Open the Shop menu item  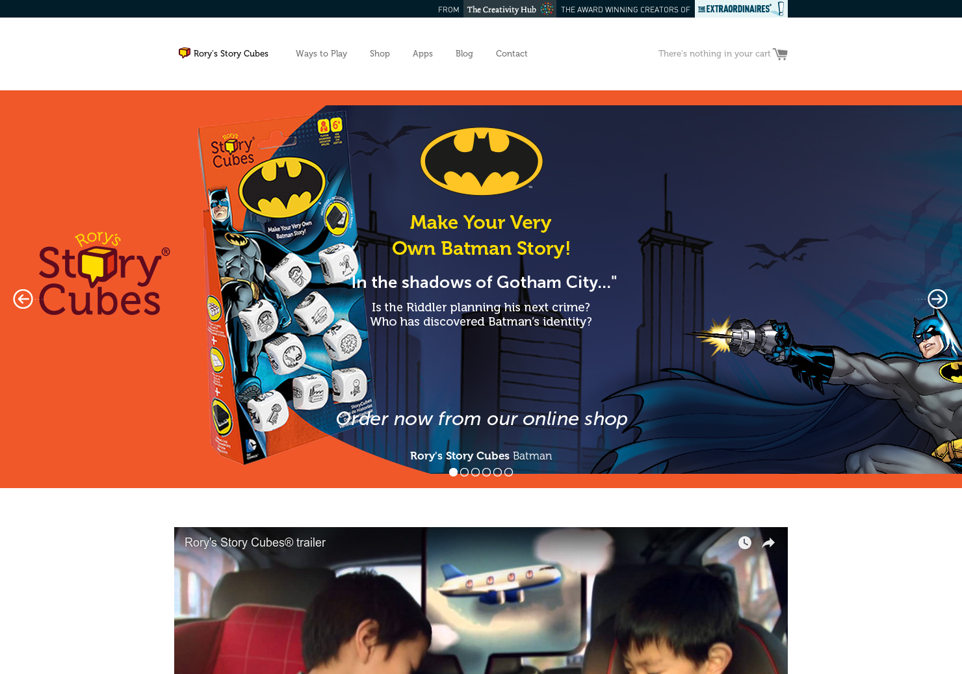(x=380, y=53)
